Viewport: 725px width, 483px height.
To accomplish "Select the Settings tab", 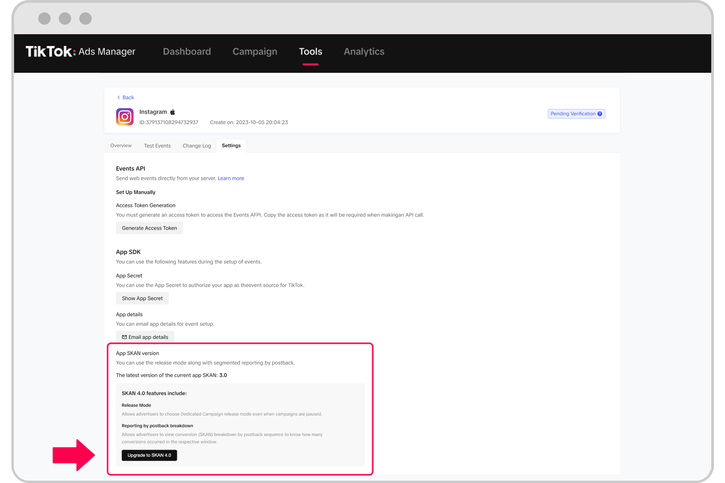I will pyautogui.click(x=231, y=146).
